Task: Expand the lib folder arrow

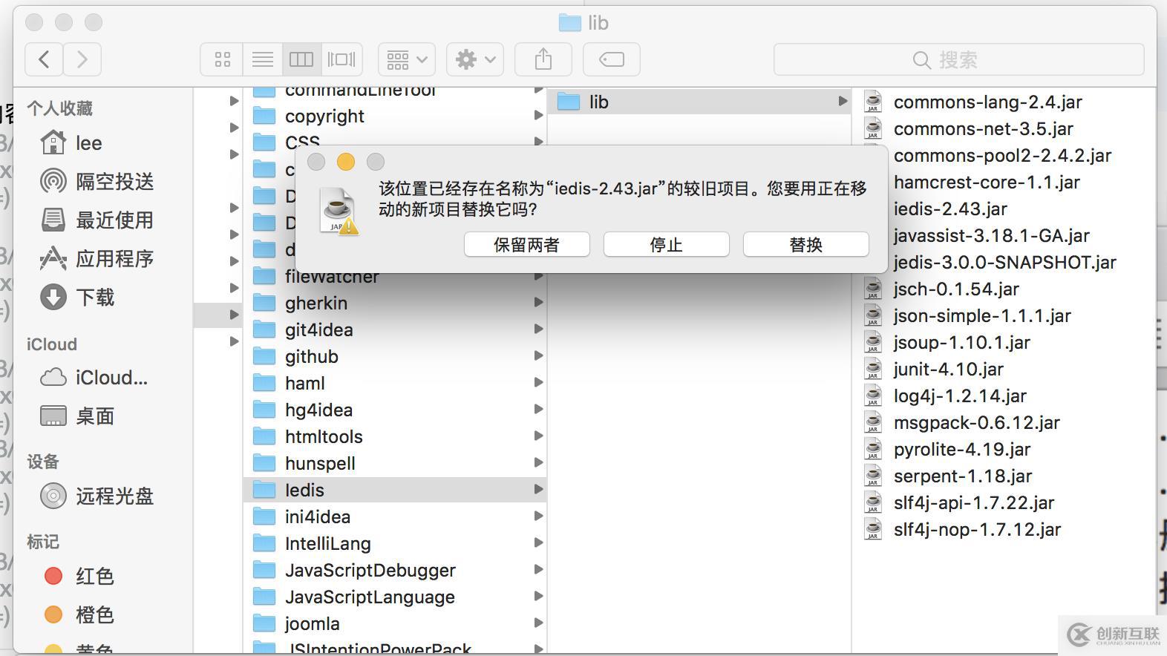Action: pos(843,101)
